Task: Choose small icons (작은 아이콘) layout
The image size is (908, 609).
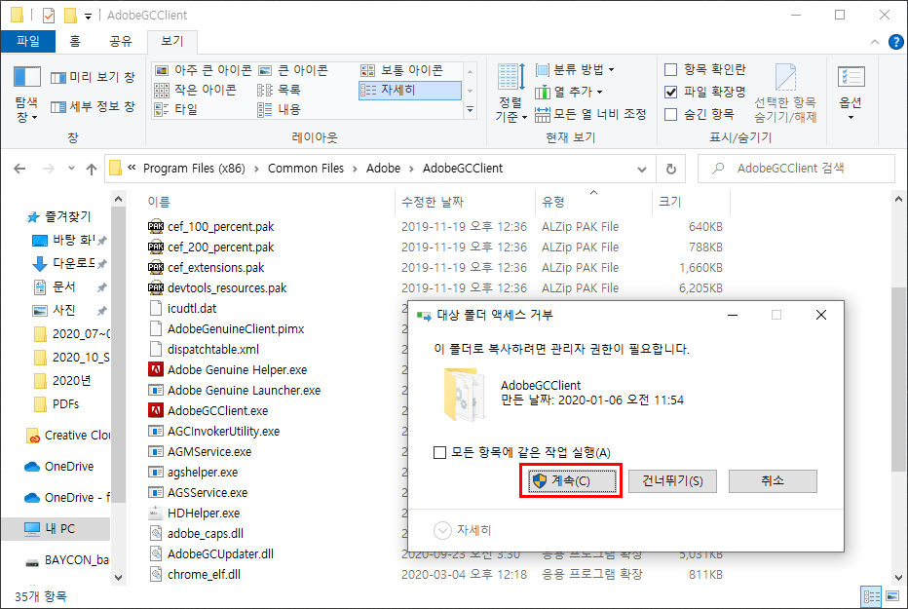Action: coord(196,91)
